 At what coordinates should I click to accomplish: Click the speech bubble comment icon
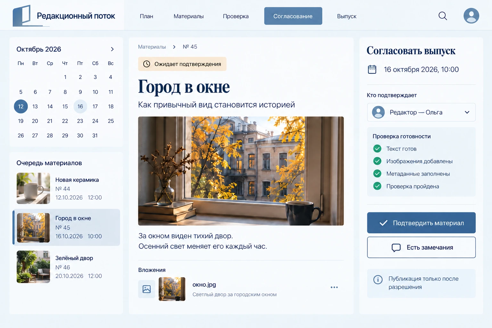pos(396,248)
